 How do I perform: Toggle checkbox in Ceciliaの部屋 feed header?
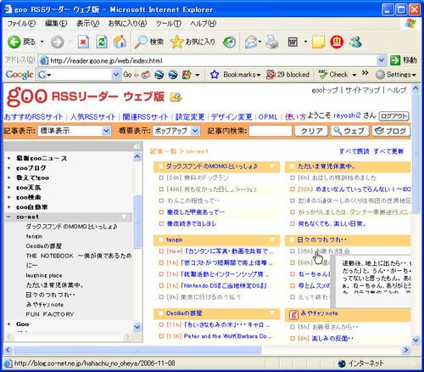[160, 313]
